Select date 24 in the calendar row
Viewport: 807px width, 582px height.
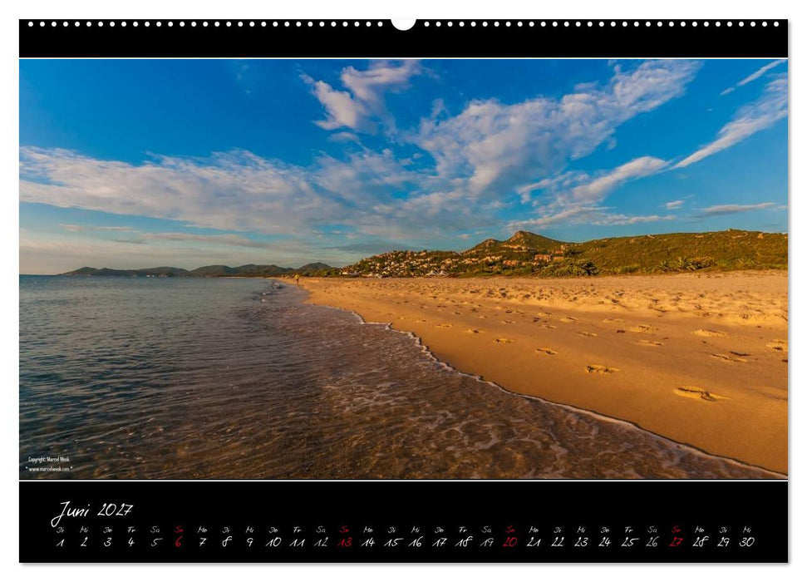605,542
